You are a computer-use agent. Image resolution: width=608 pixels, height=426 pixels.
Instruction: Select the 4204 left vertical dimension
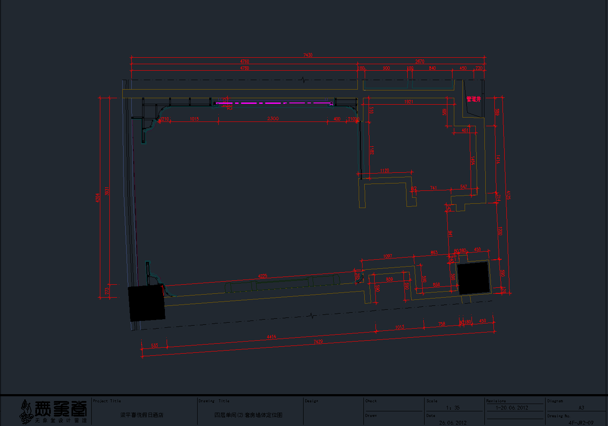(98, 198)
